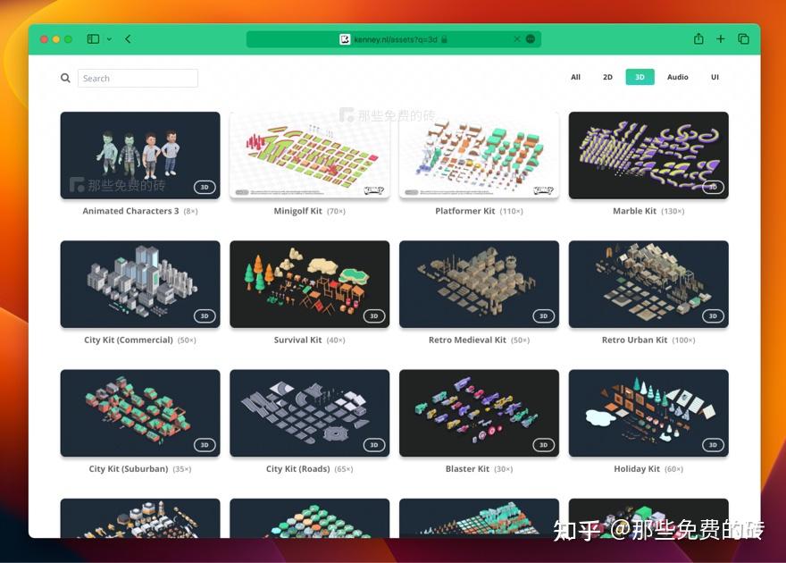Click the City Kit (Commercial) title link

[x=129, y=340]
